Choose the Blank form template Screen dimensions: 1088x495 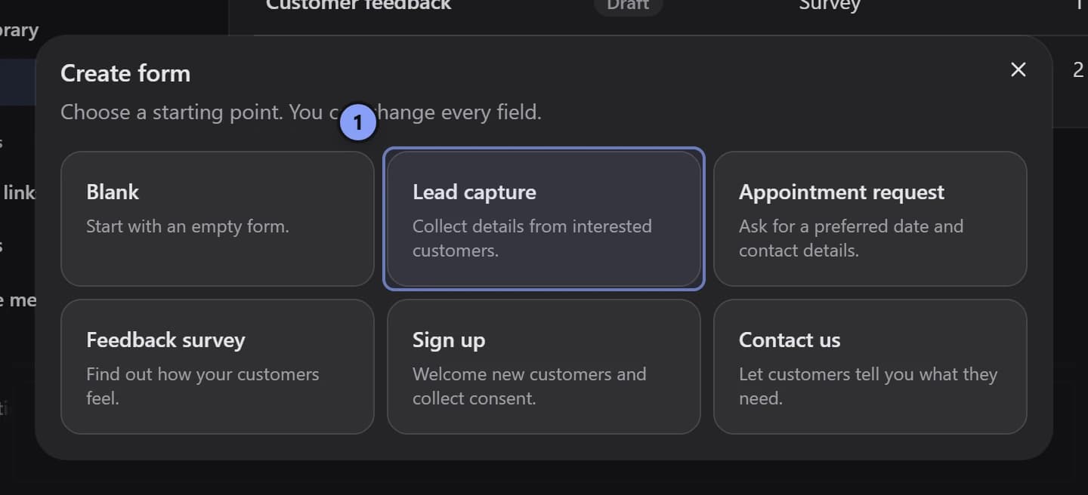point(218,219)
